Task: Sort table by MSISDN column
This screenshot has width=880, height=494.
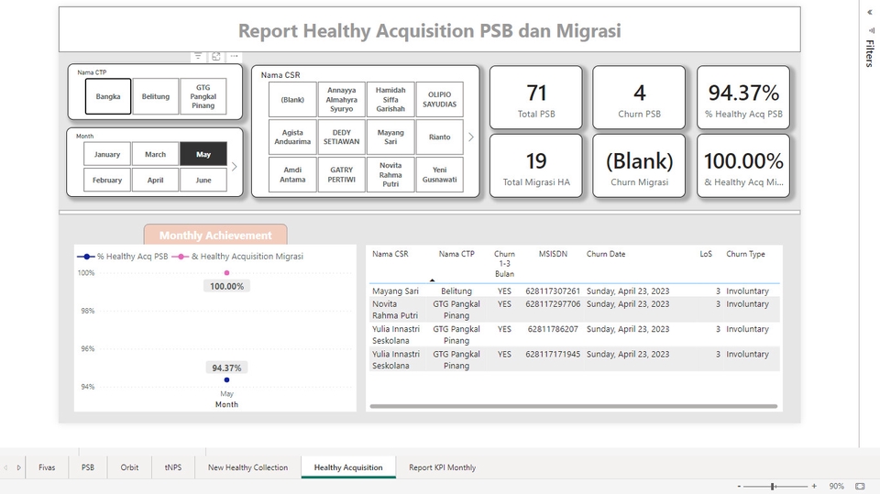Action: [553, 254]
